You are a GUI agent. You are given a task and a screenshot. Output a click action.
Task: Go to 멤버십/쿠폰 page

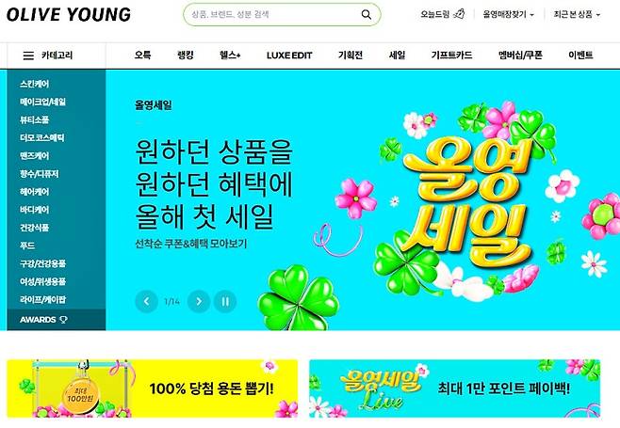click(520, 55)
